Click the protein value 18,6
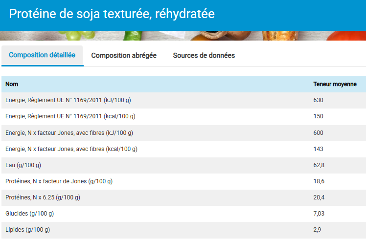Screen dimensions: 366x240 click(319, 181)
